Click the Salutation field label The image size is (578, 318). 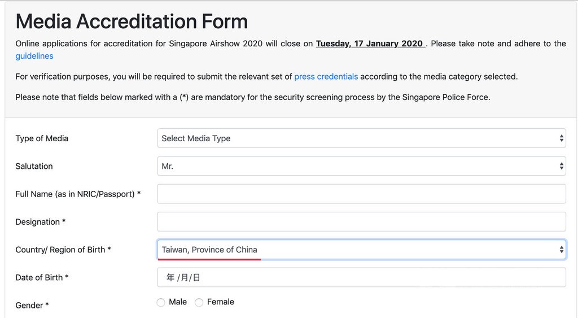(x=34, y=166)
